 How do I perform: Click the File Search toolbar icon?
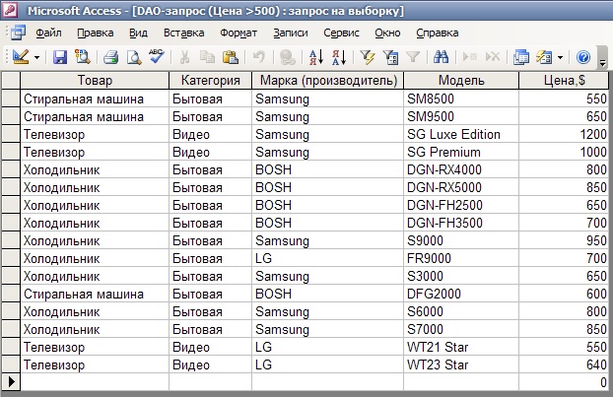pyautogui.click(x=83, y=57)
